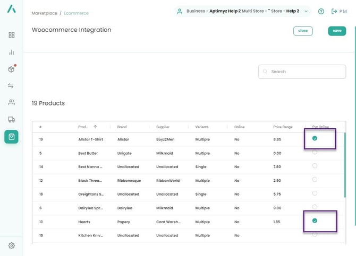356x256 pixels.
Task: Expand the Business store selector dropdown
Action: click(x=307, y=11)
